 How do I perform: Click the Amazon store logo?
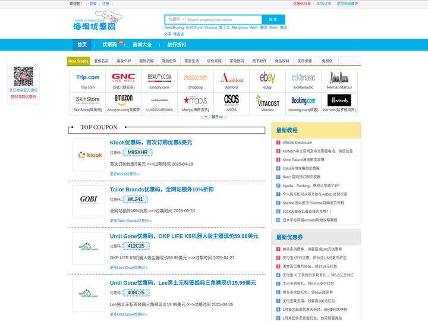point(124,100)
